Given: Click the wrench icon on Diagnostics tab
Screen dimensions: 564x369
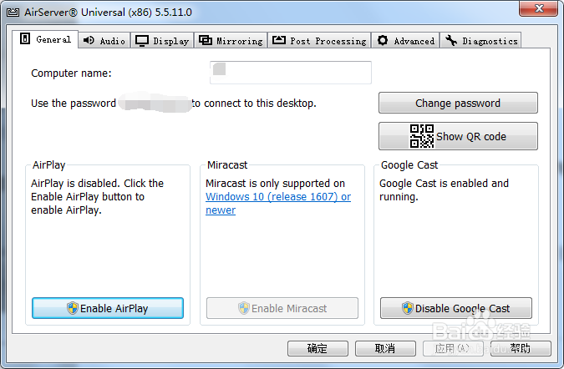Looking at the screenshot, I should pos(451,40).
